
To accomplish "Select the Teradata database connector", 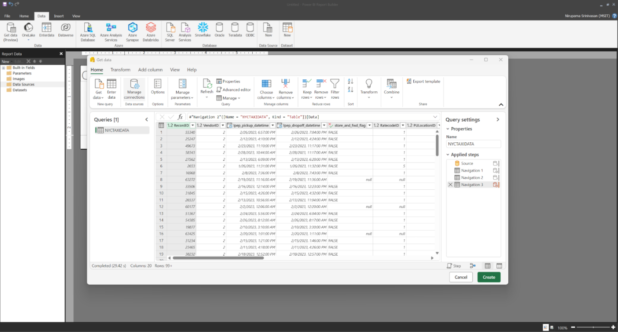I will coord(235,30).
